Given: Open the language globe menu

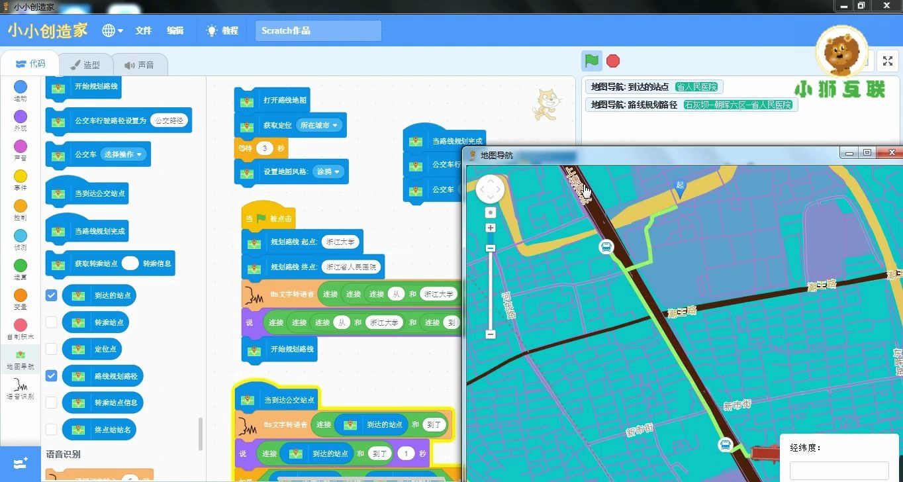Looking at the screenshot, I should pyautogui.click(x=112, y=30).
